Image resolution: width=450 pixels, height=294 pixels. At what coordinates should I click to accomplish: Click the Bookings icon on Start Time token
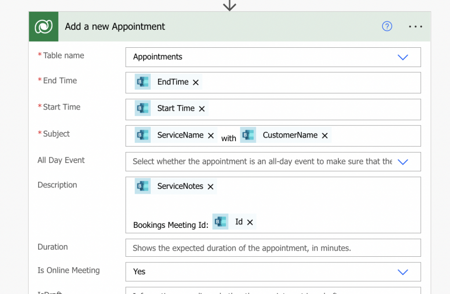(143, 108)
